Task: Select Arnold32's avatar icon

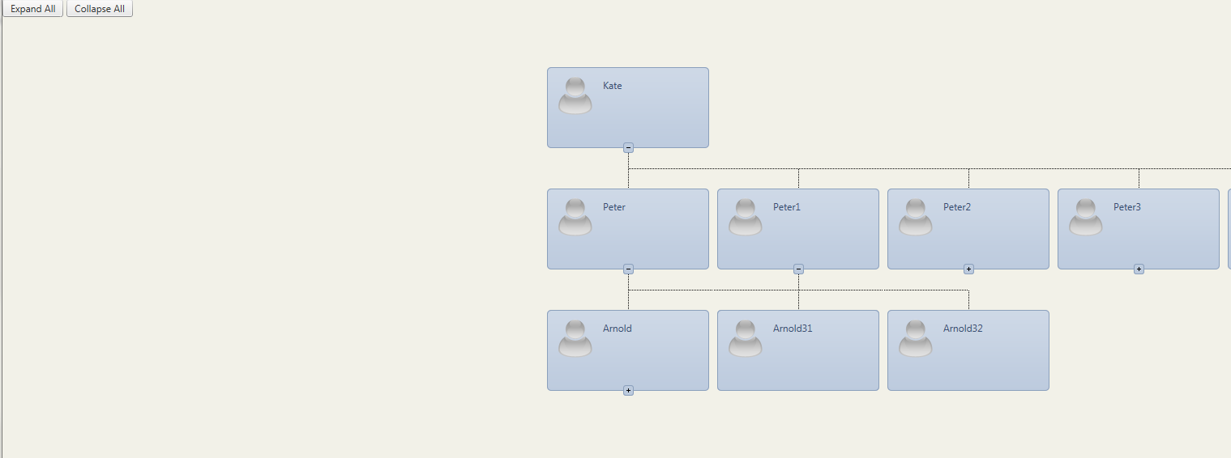Action: [916, 338]
